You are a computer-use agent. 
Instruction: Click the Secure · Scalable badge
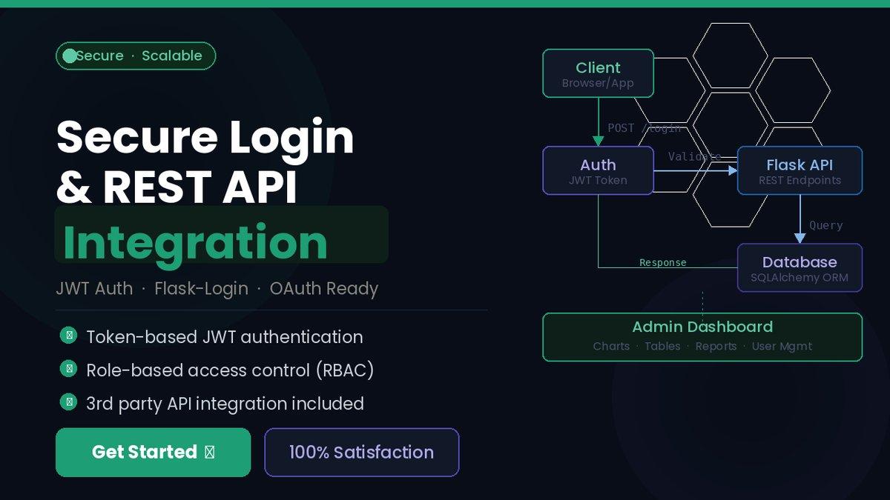[136, 56]
